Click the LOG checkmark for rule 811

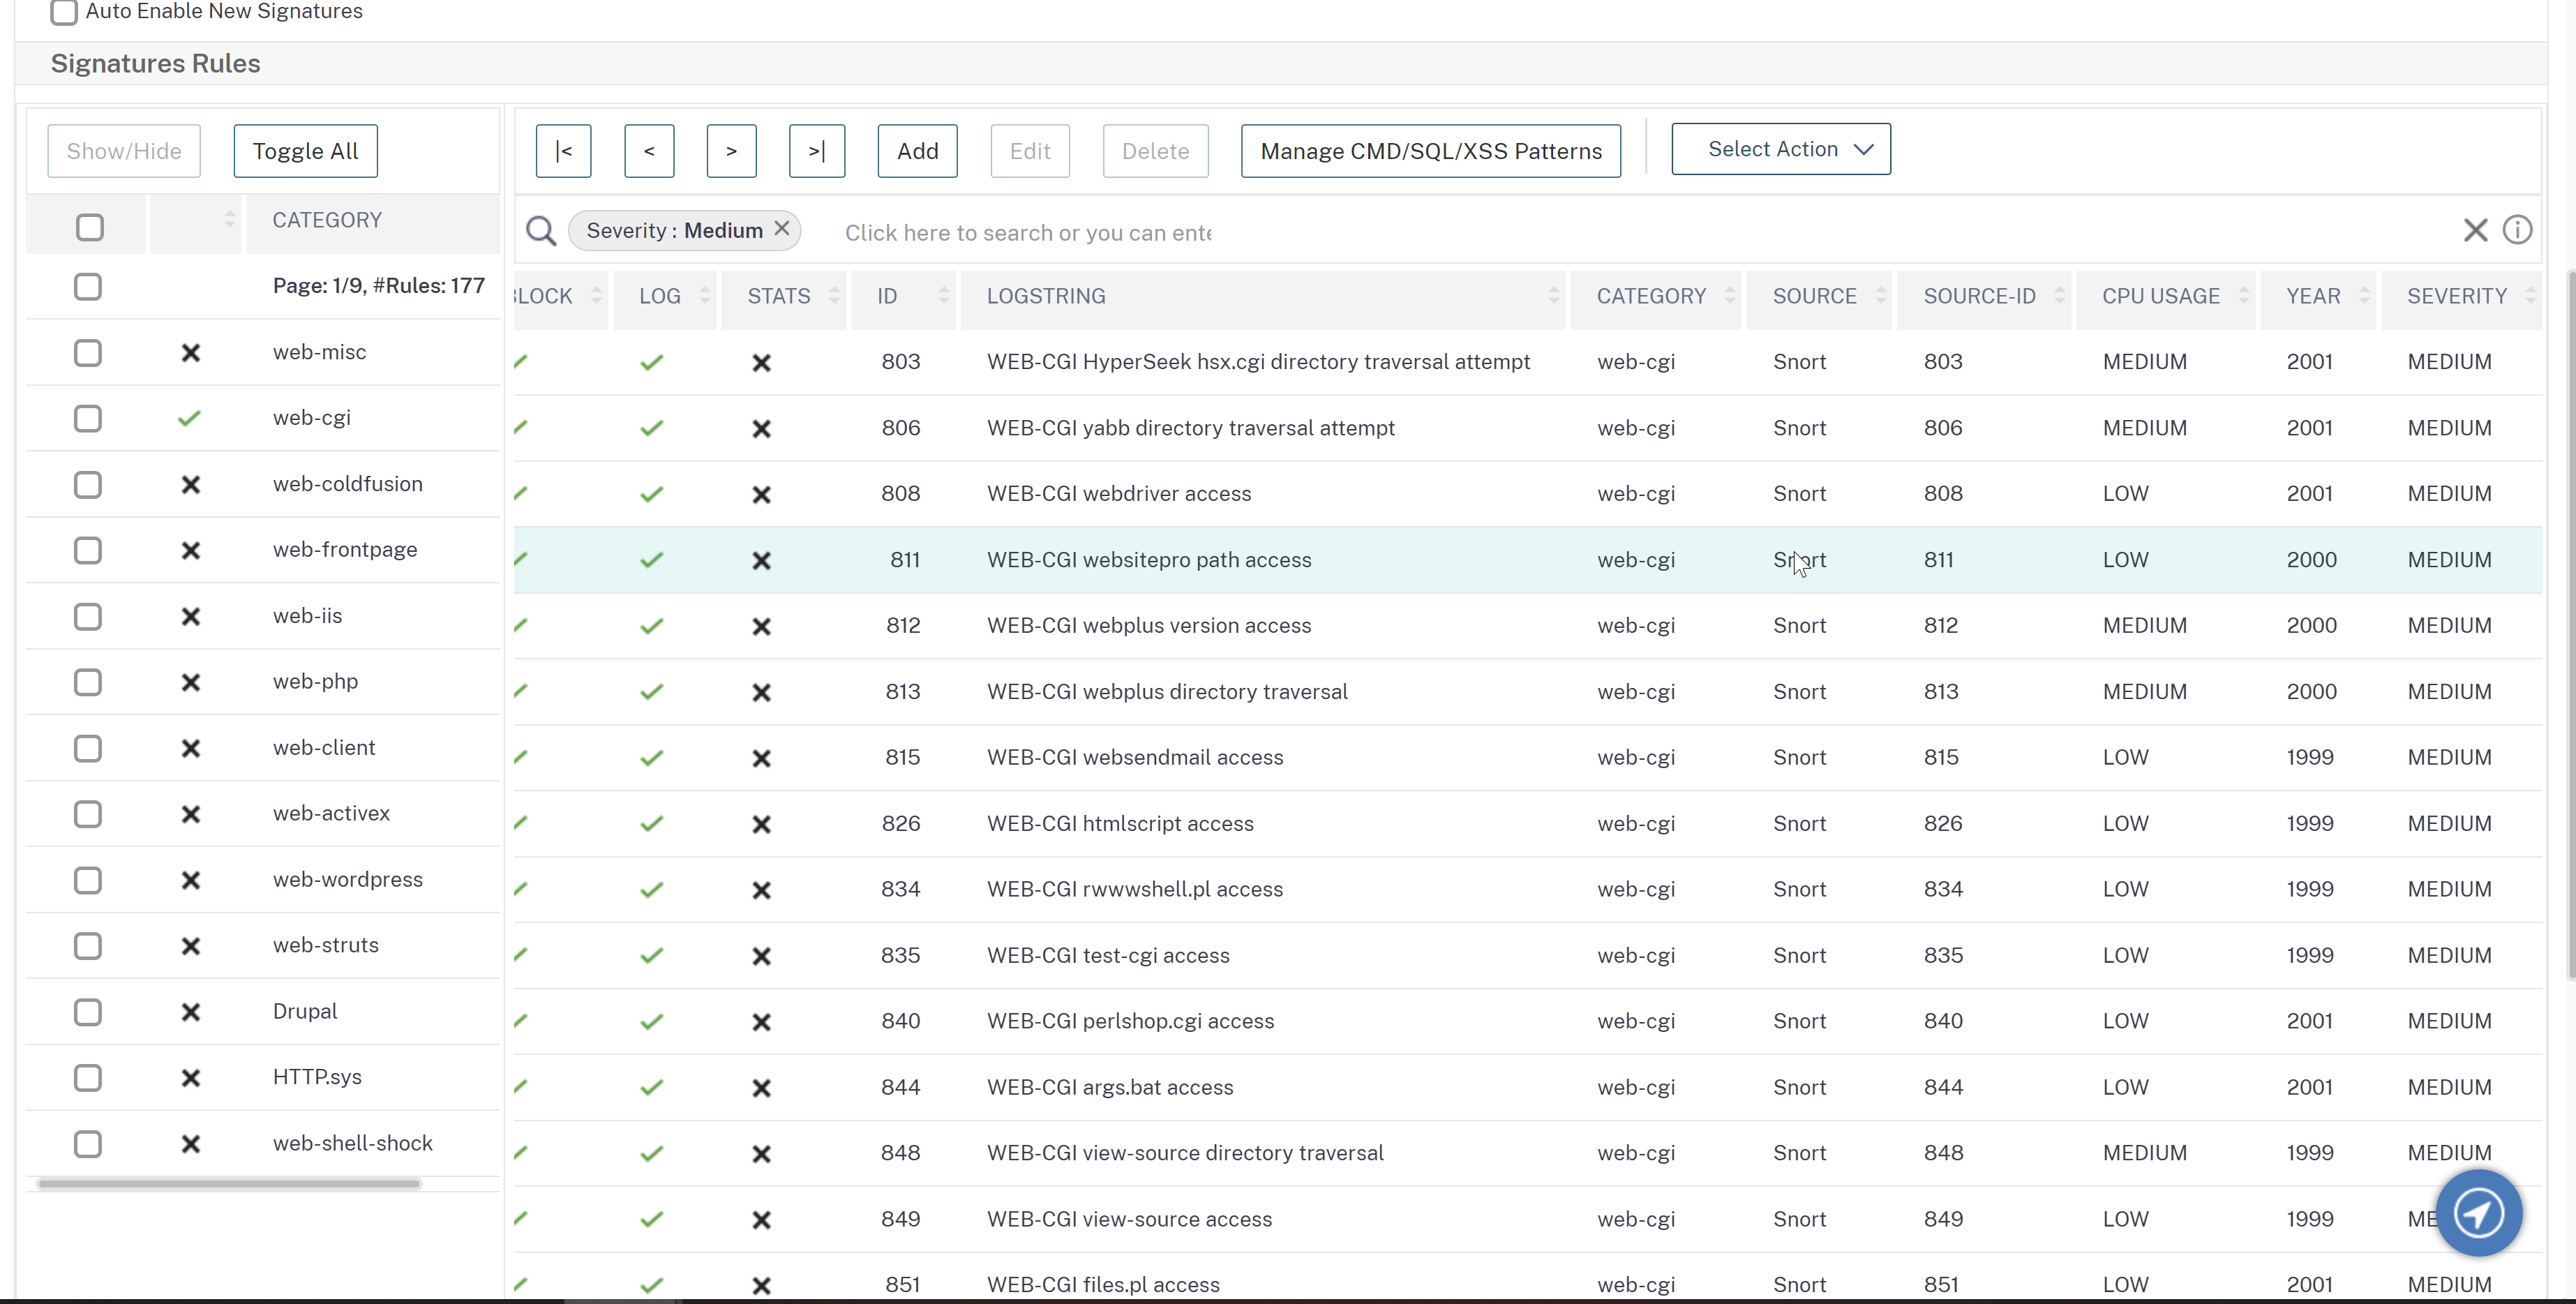point(652,560)
